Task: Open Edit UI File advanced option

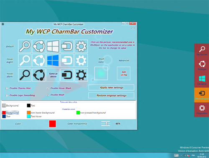Action: (x=124, y=74)
